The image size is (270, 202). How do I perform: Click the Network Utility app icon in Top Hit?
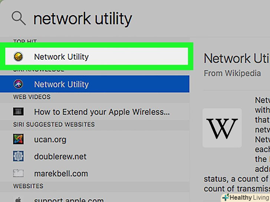(x=18, y=57)
